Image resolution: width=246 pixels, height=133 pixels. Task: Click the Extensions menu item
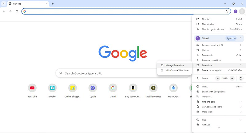tap(219, 65)
